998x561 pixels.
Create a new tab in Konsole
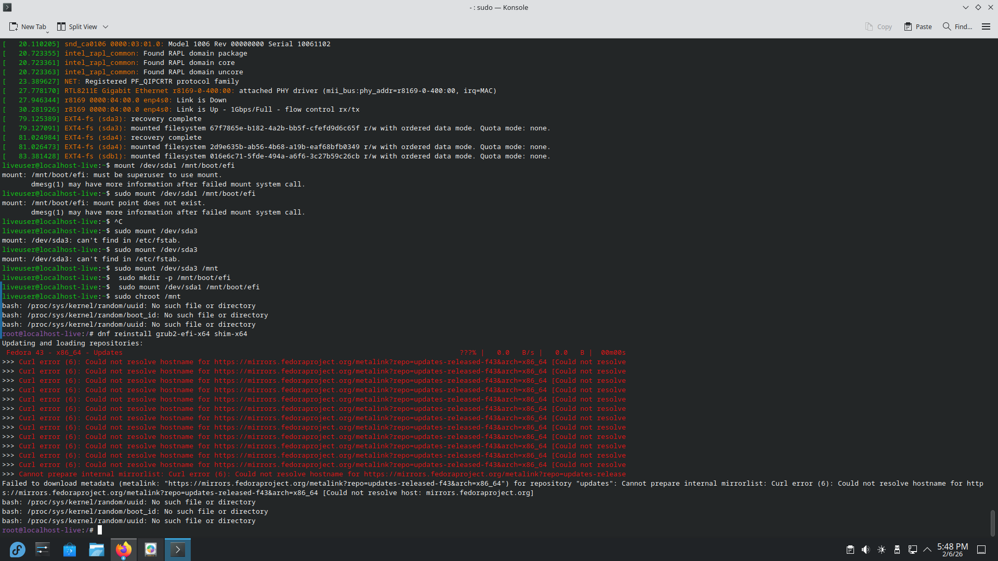28,26
